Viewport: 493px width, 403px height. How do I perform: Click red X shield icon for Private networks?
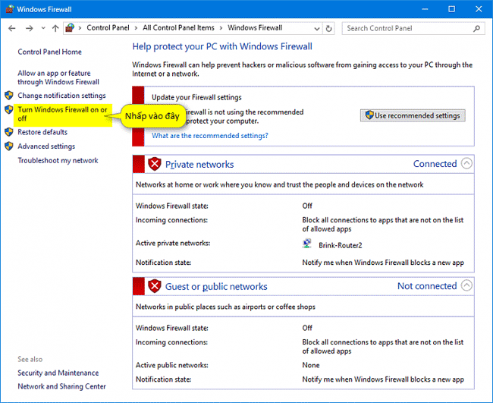(155, 164)
